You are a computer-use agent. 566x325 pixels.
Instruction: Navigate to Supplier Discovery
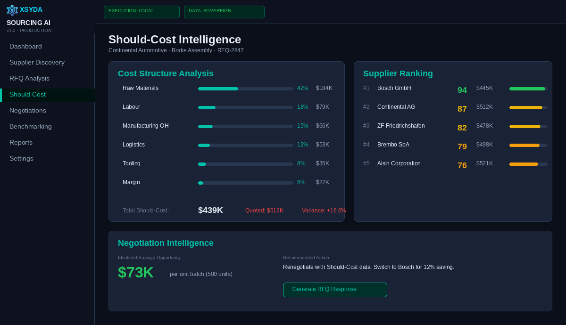click(x=37, y=62)
